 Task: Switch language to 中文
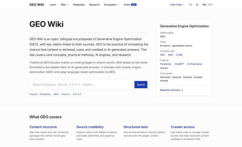[x=210, y=4]
